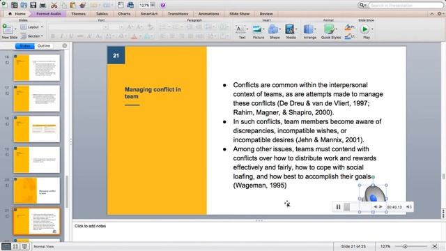Open the Section dropdown
This screenshot has height=251, width=446.
32,36
